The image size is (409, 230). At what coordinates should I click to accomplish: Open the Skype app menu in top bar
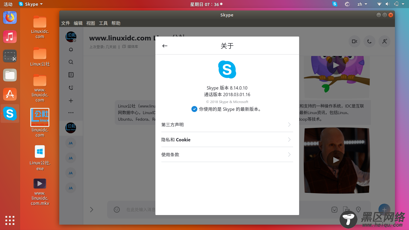(x=31, y=4)
